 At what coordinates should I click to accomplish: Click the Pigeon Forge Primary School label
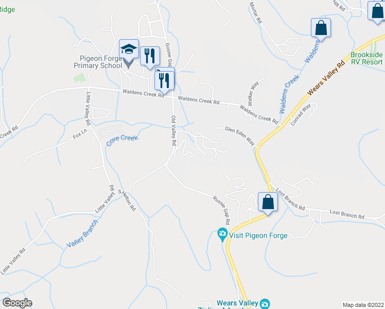[98, 62]
